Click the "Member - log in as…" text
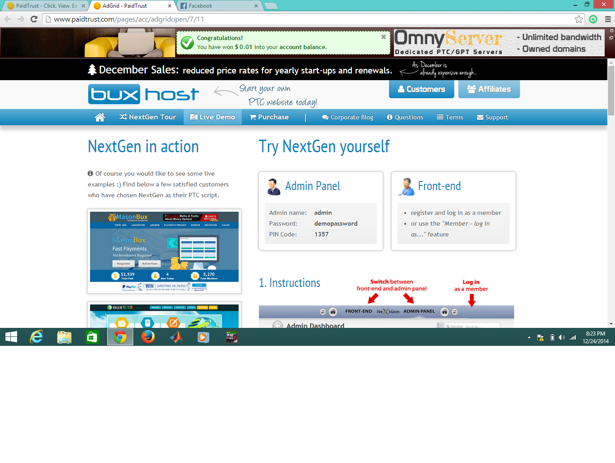Viewport: 615px width, 463px height. pyautogui.click(x=451, y=229)
